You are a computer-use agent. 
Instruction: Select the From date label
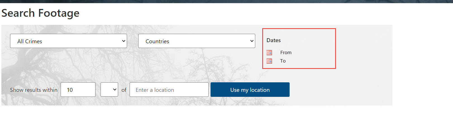[286, 52]
